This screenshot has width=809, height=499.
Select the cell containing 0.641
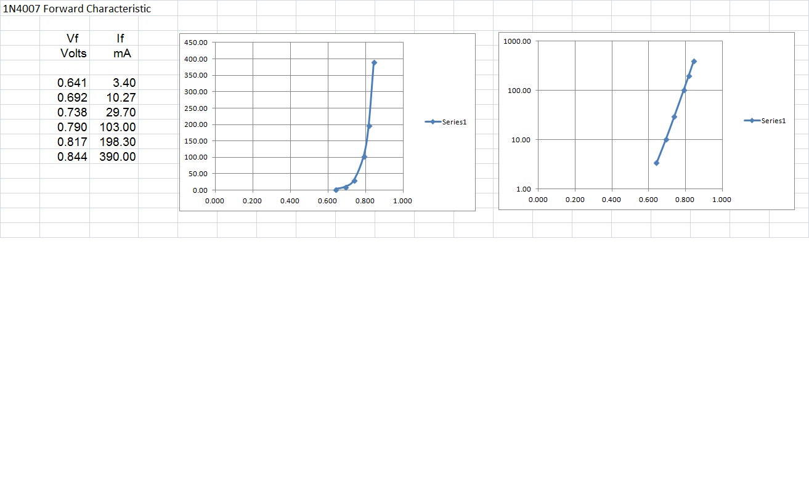click(x=72, y=83)
